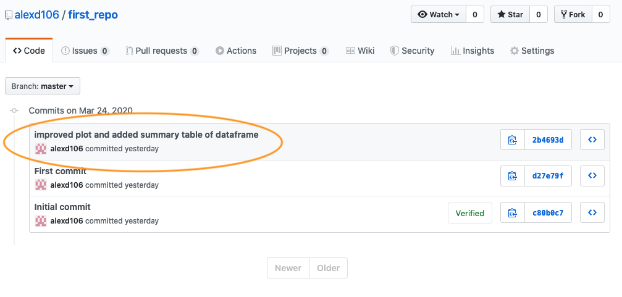The height and width of the screenshot is (297, 622).
Task: Open the alexd106 profile link in header
Action: [37, 15]
